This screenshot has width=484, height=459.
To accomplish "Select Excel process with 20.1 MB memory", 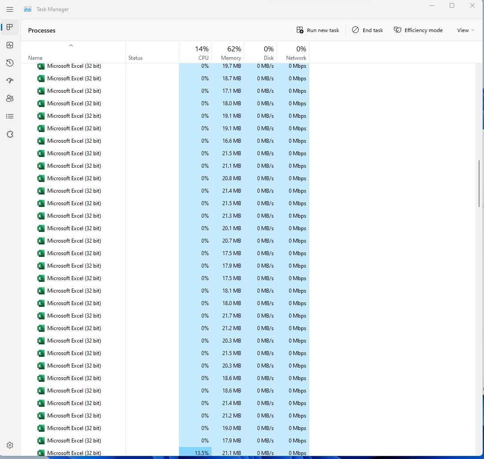I will pos(165,228).
